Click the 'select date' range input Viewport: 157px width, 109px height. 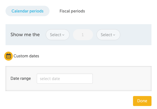64,79
